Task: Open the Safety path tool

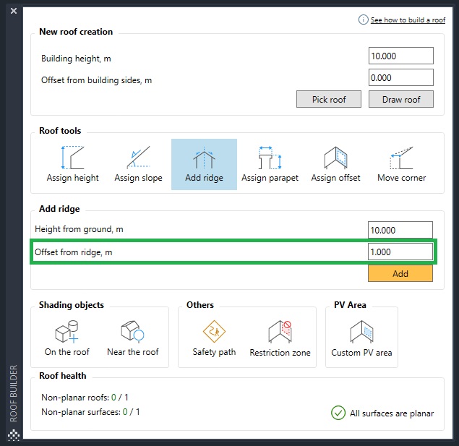Action: pos(214,338)
